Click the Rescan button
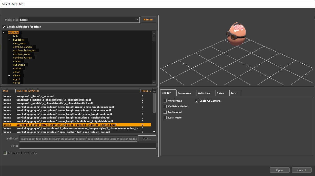 [x=148, y=20]
